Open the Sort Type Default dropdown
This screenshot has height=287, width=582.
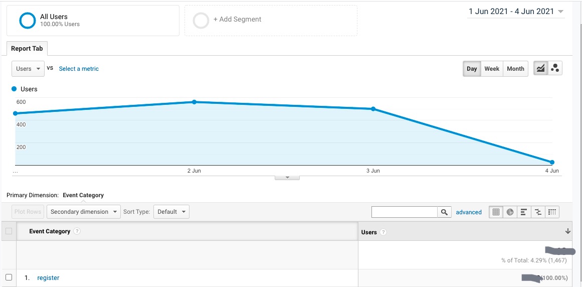(171, 212)
